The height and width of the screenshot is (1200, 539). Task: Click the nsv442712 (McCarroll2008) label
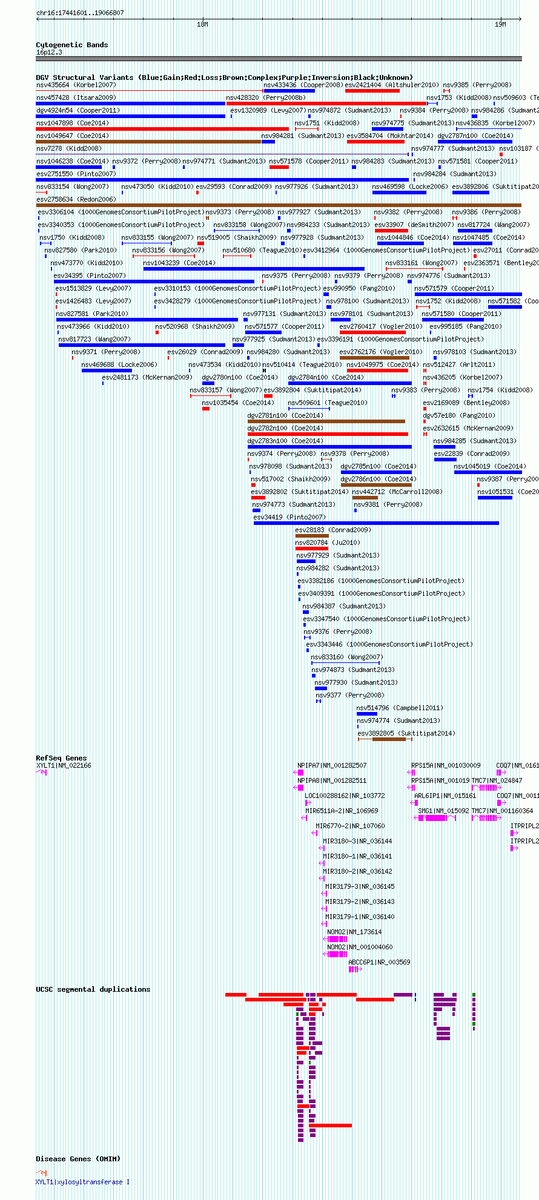(397, 492)
